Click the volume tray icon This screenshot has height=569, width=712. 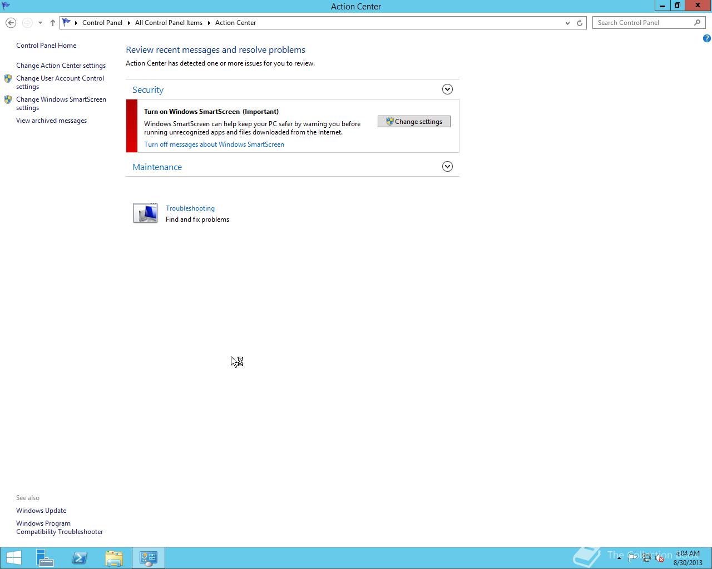(x=660, y=558)
